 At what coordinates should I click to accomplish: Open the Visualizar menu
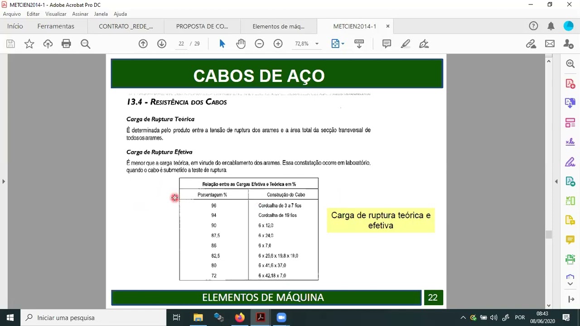(x=56, y=14)
